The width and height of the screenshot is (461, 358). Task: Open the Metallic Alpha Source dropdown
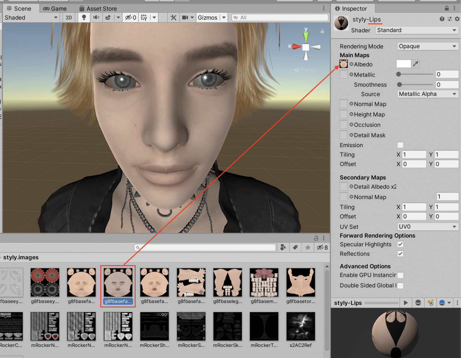click(427, 94)
